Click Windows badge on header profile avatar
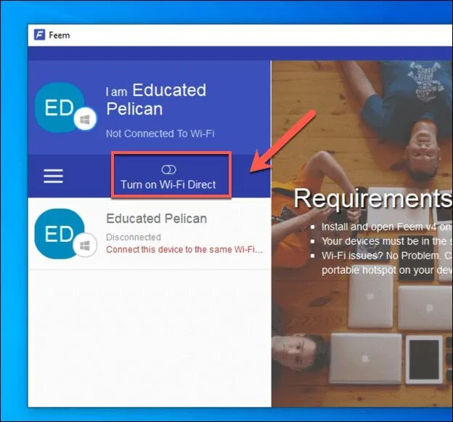This screenshot has width=453, height=422. [85, 121]
